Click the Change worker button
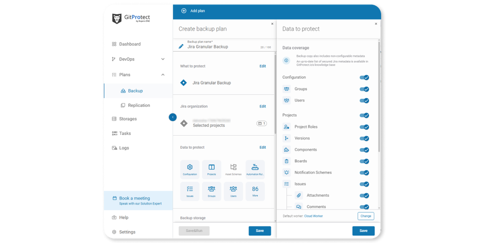This screenshot has height=243, width=485. (366, 216)
